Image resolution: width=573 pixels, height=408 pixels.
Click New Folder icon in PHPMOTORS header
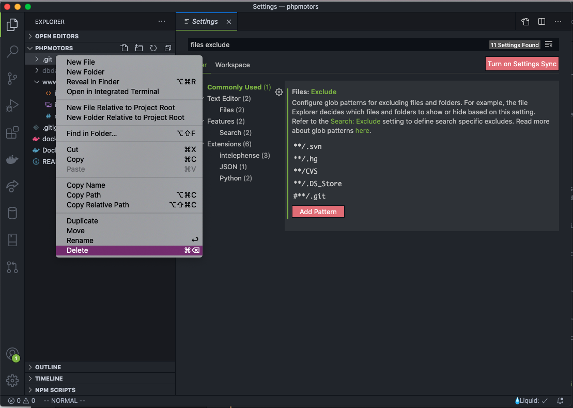(x=139, y=48)
